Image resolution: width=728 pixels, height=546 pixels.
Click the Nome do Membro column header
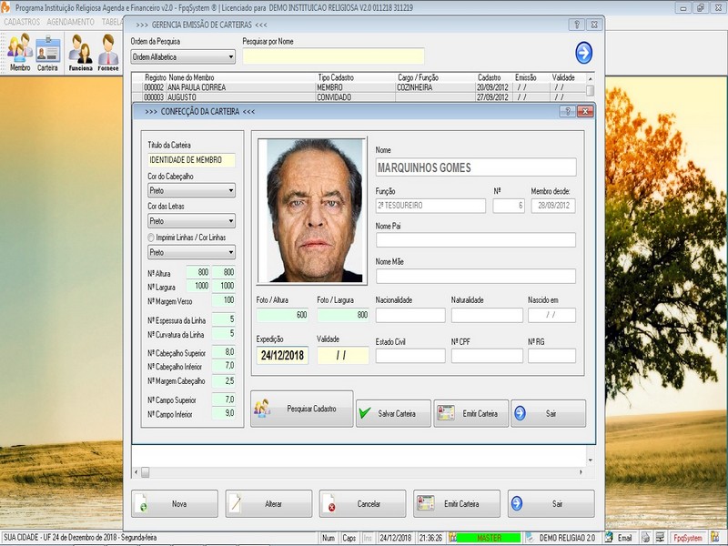[191, 77]
